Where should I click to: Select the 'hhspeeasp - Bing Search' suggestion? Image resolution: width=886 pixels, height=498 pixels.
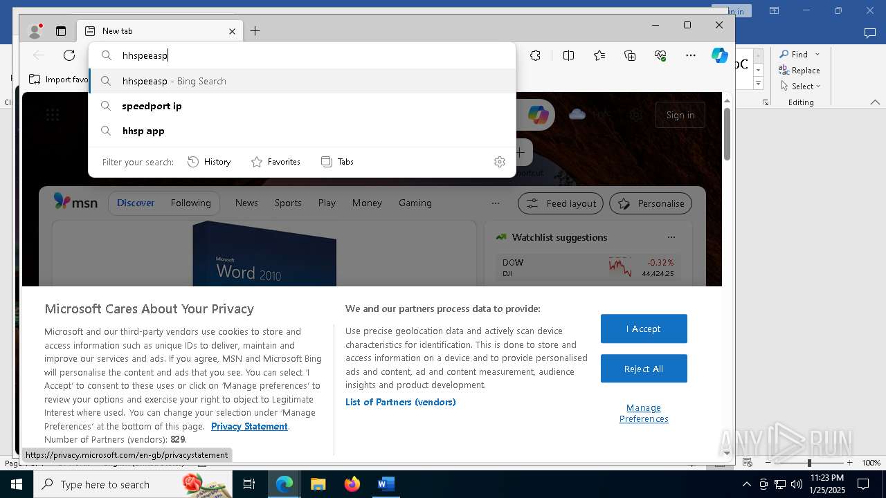pos(302,81)
